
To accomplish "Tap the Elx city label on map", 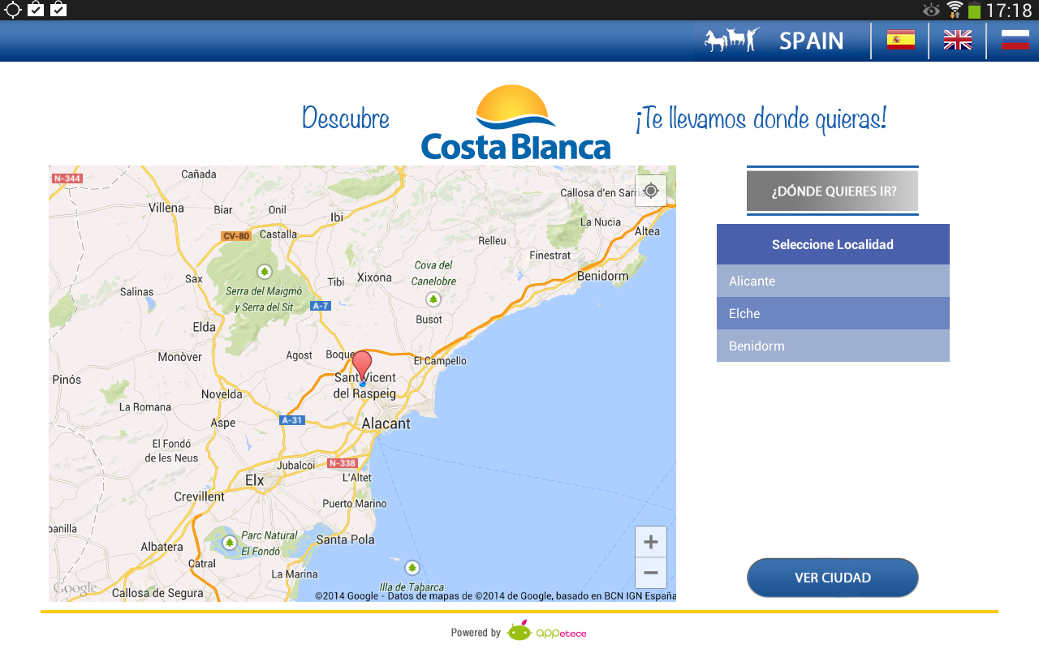I will (255, 480).
